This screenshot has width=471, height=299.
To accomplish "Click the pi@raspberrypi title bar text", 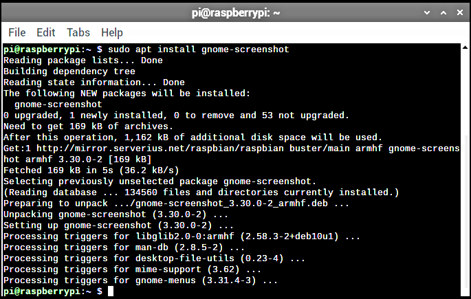I will tap(236, 13).
